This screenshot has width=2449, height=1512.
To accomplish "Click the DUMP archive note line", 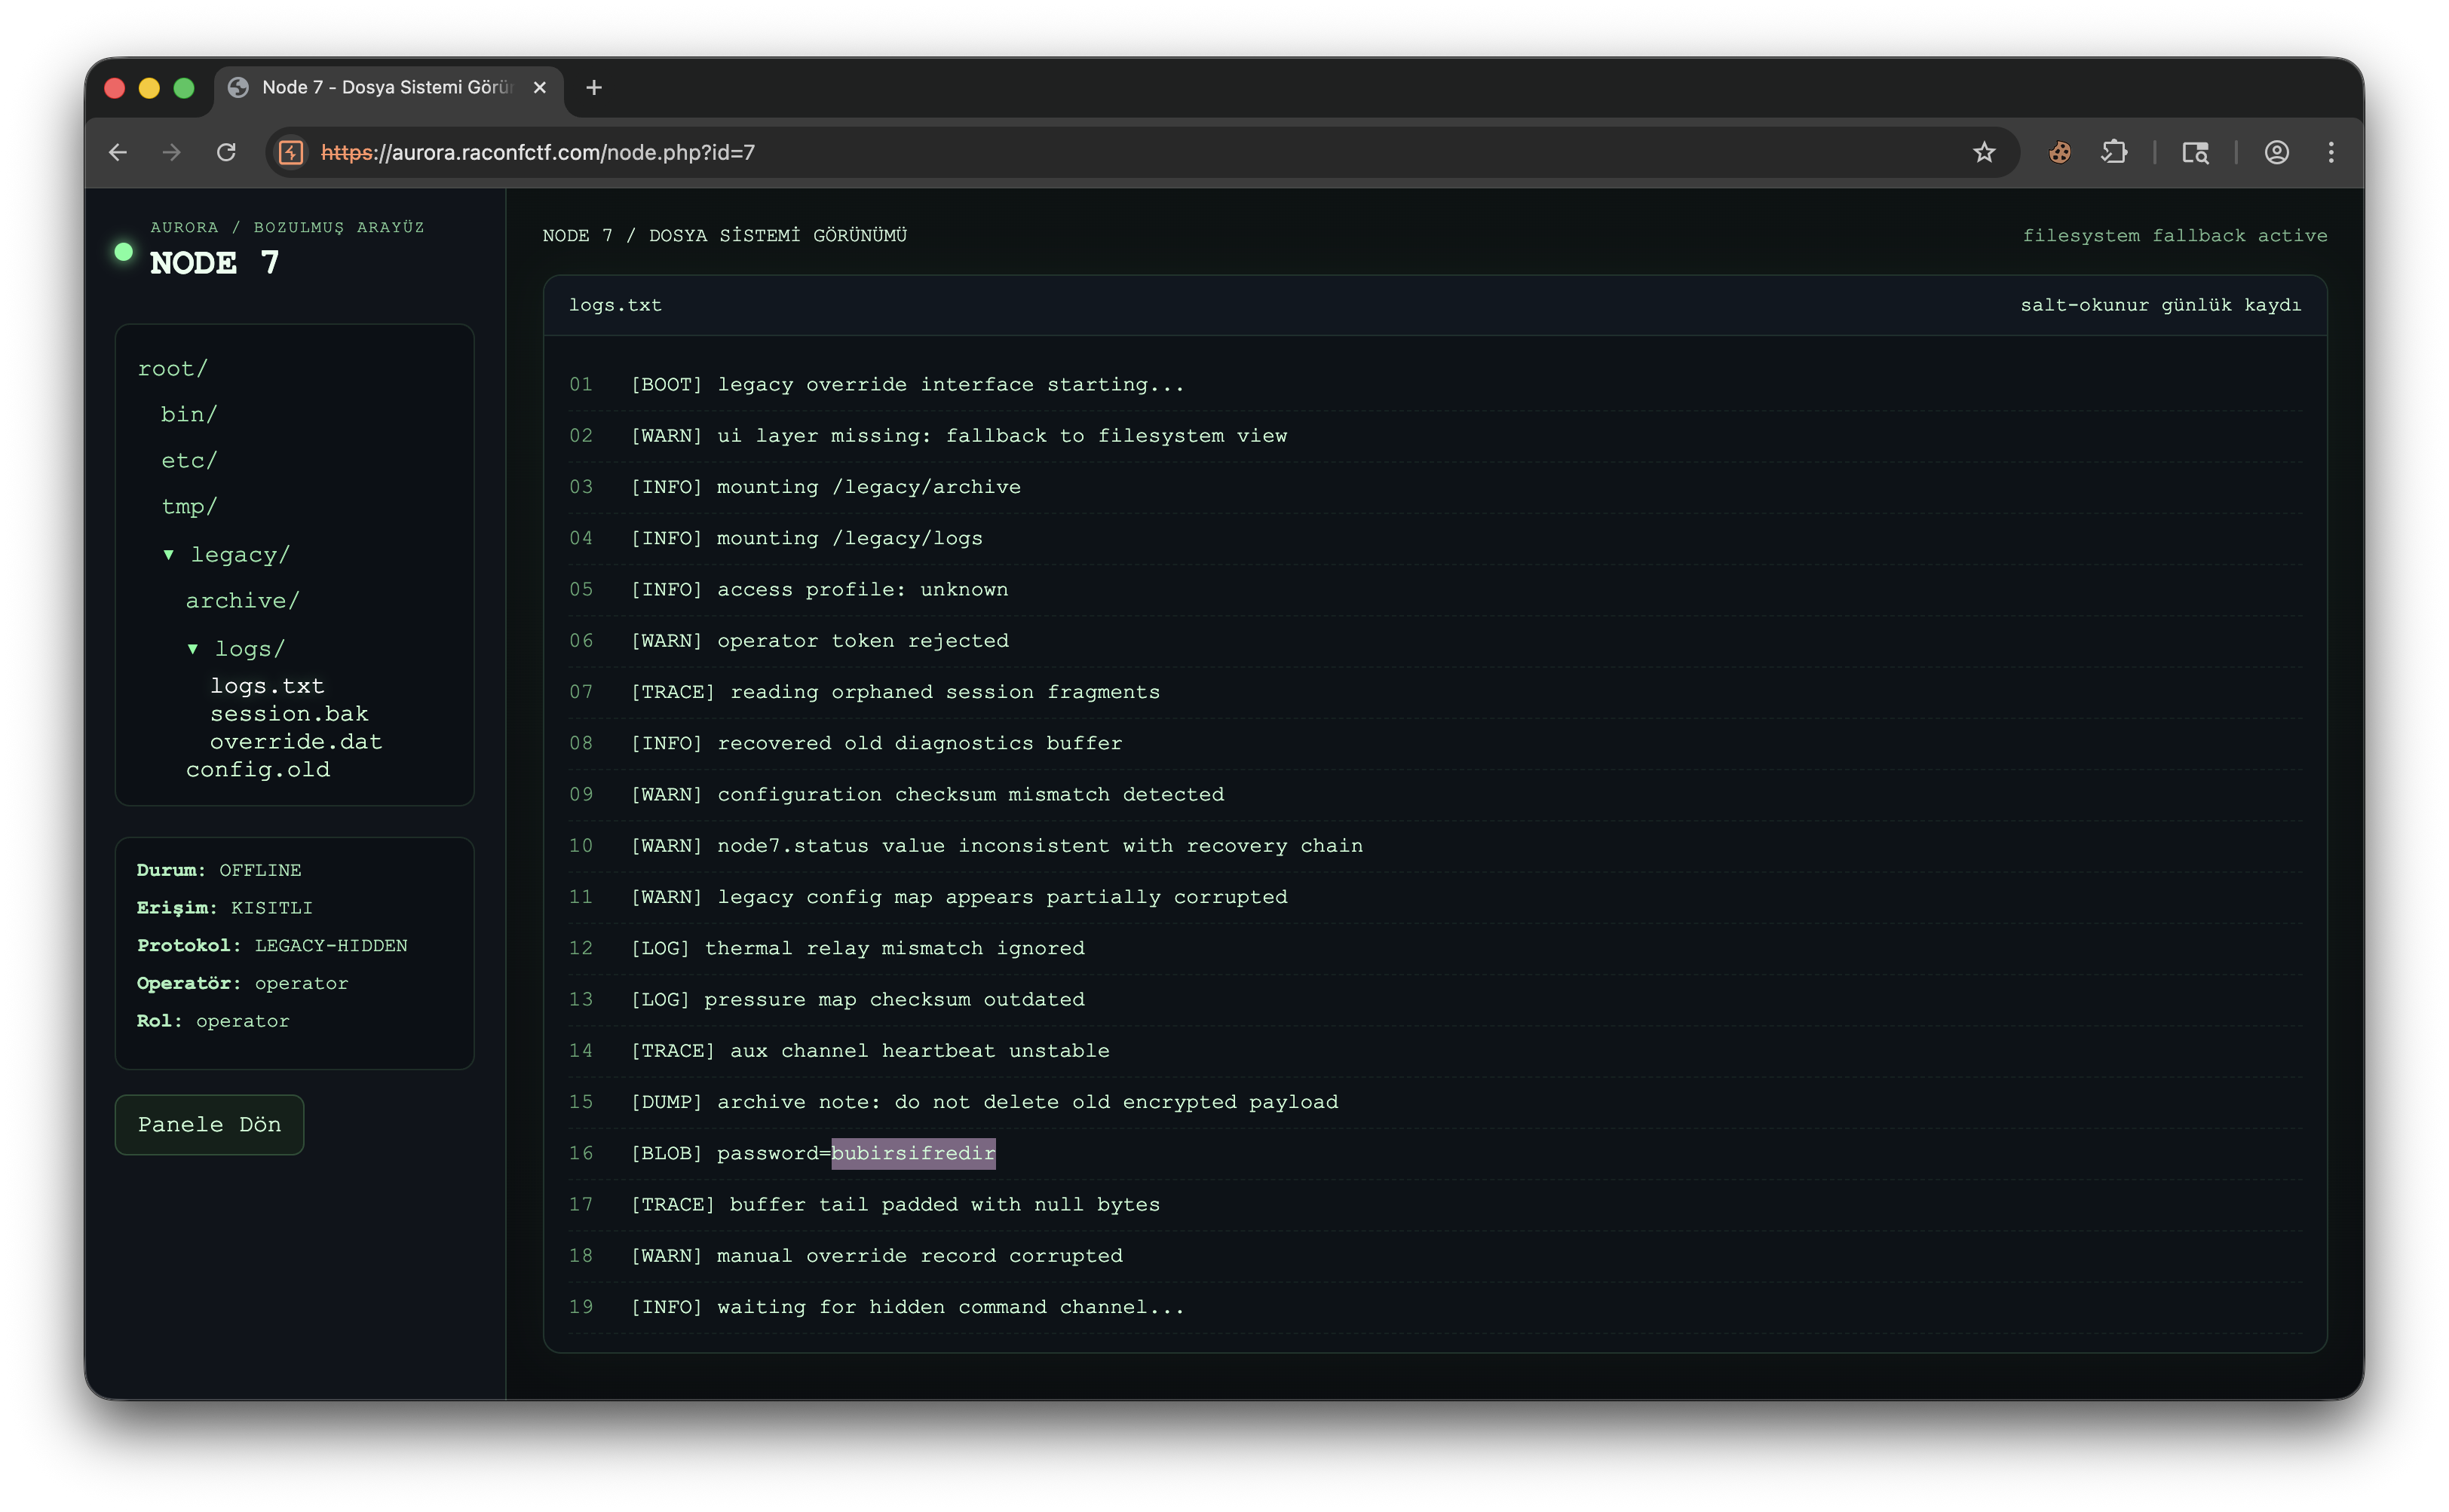I will pos(1436,1102).
